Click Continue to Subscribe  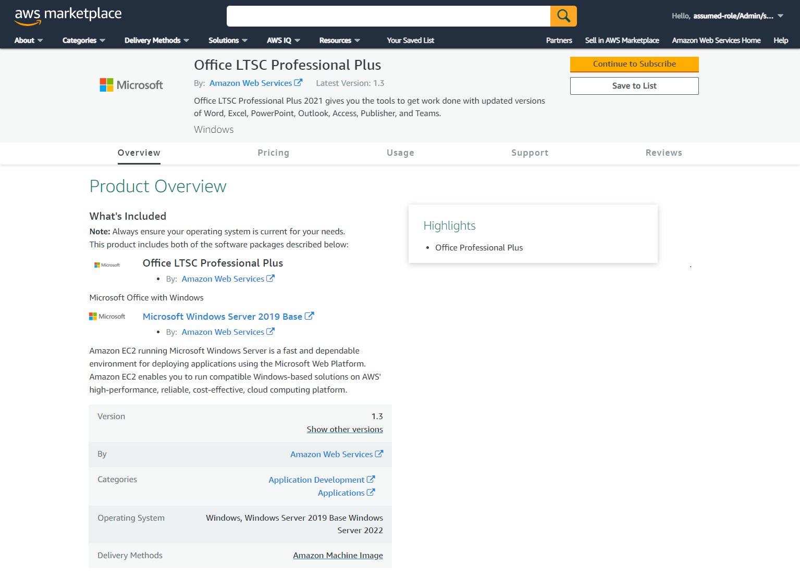pyautogui.click(x=634, y=64)
